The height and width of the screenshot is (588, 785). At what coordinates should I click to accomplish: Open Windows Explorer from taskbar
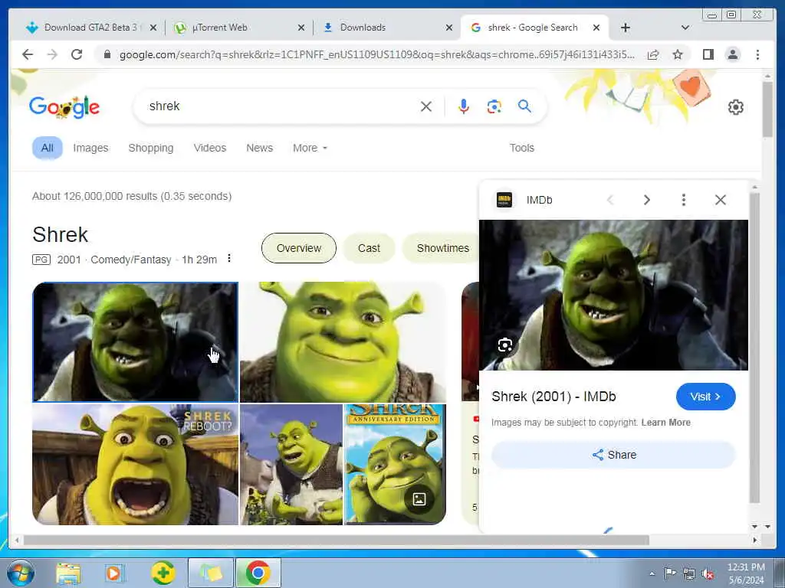[x=68, y=573]
